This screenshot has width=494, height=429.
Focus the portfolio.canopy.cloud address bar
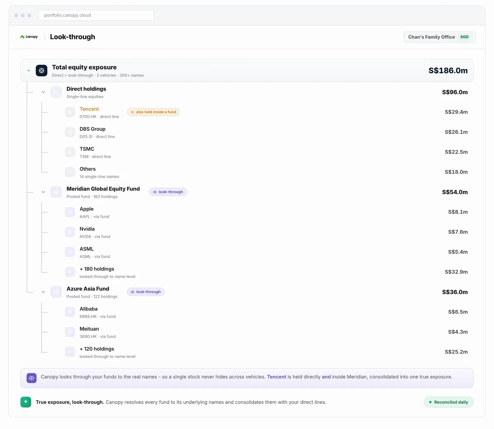[x=96, y=15]
